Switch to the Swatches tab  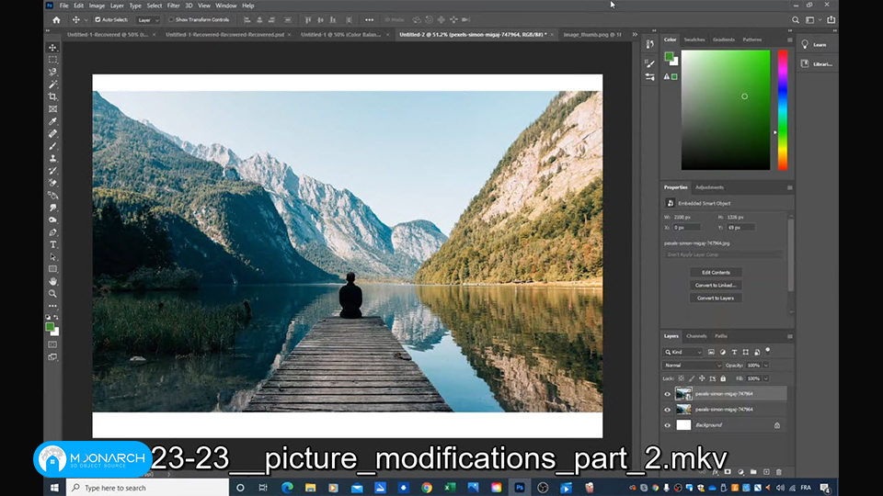(x=694, y=39)
